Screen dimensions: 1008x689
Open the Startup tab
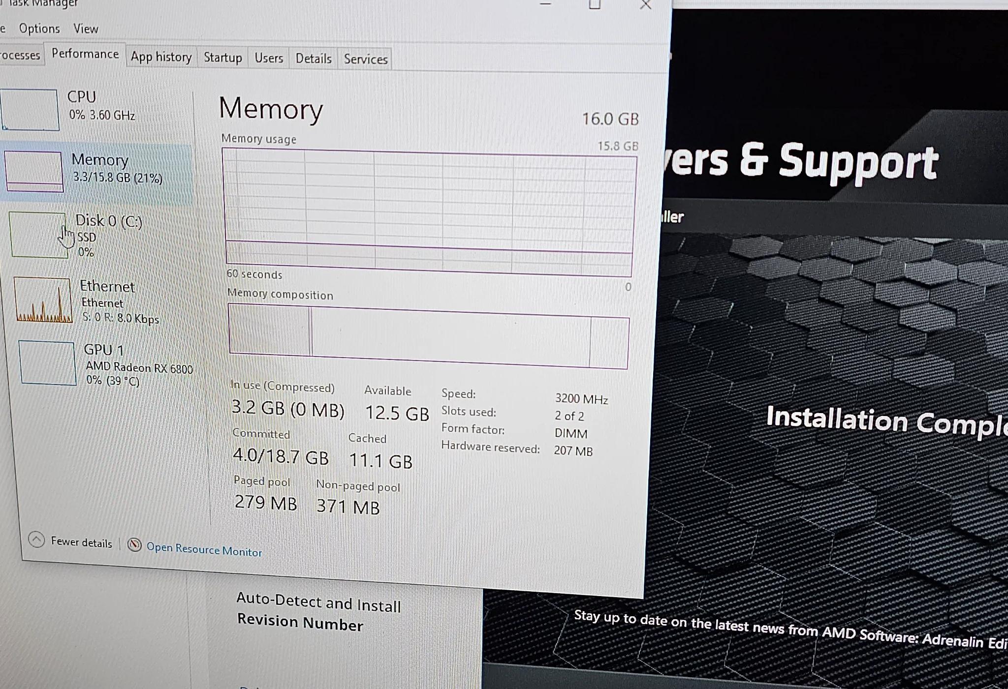click(222, 58)
